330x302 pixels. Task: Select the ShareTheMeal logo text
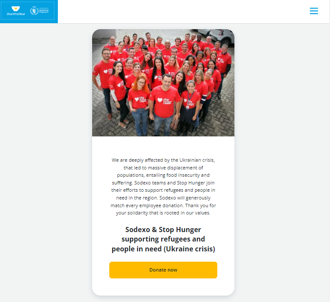(16, 14)
